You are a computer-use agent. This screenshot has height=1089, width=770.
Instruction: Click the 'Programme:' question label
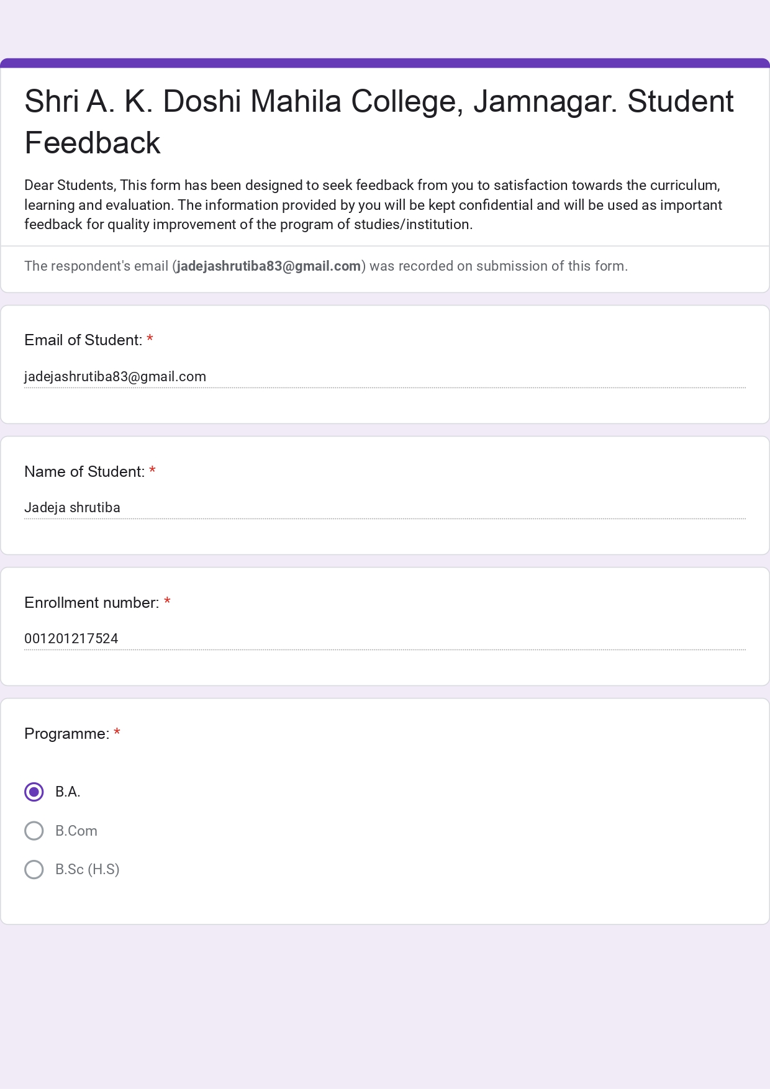click(x=66, y=734)
